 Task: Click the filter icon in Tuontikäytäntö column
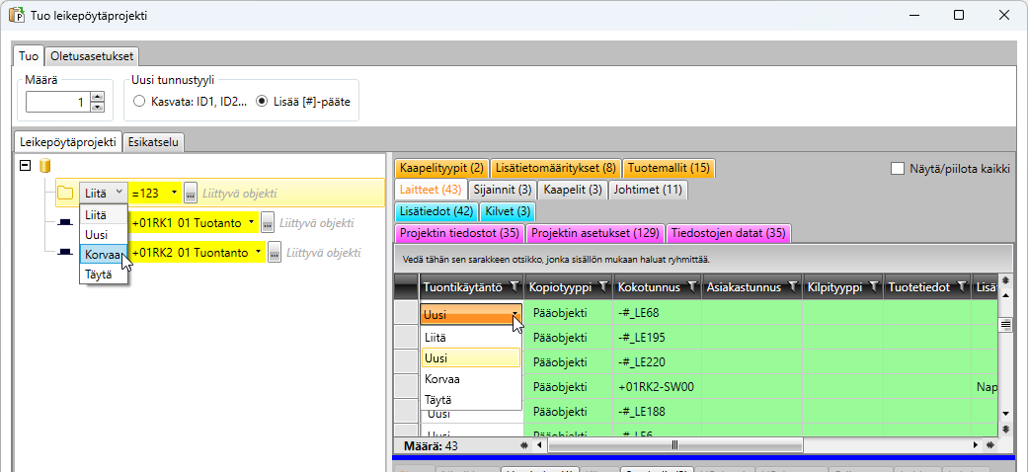(x=513, y=287)
